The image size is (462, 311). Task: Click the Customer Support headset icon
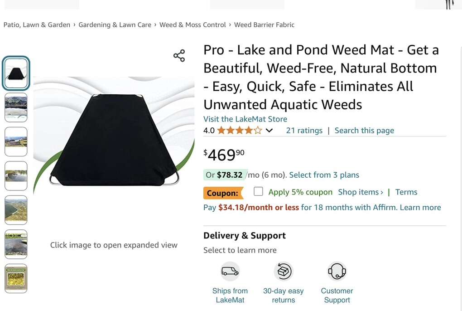(337, 272)
